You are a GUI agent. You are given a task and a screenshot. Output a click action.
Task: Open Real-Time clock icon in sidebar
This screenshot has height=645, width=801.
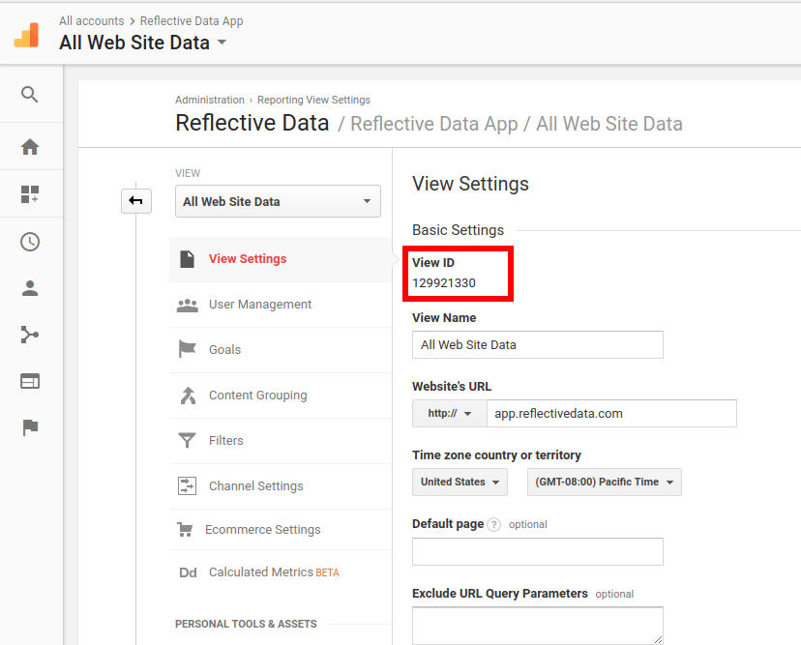(x=30, y=242)
